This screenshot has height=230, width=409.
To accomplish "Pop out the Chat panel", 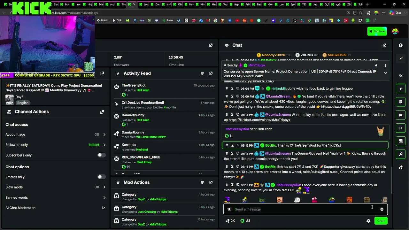I will (384, 45).
